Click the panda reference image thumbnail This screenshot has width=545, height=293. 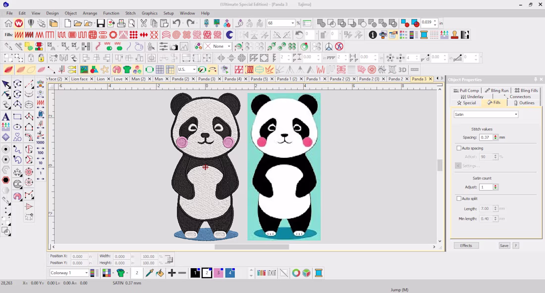(284, 167)
